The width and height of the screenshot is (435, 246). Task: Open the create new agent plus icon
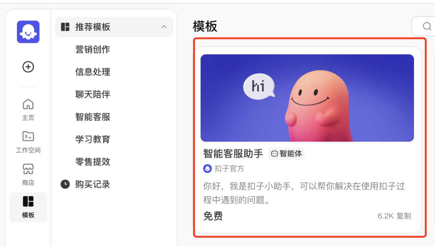[x=28, y=67]
